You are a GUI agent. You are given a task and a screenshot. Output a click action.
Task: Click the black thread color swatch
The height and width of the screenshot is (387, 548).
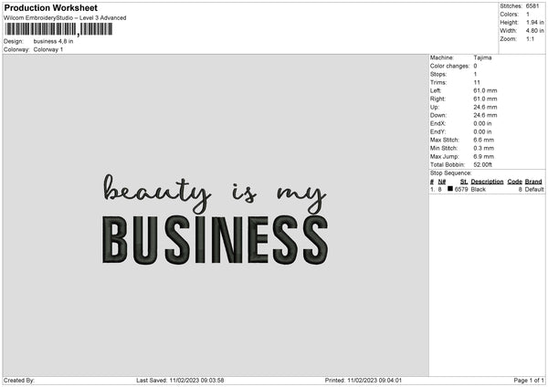coord(450,189)
